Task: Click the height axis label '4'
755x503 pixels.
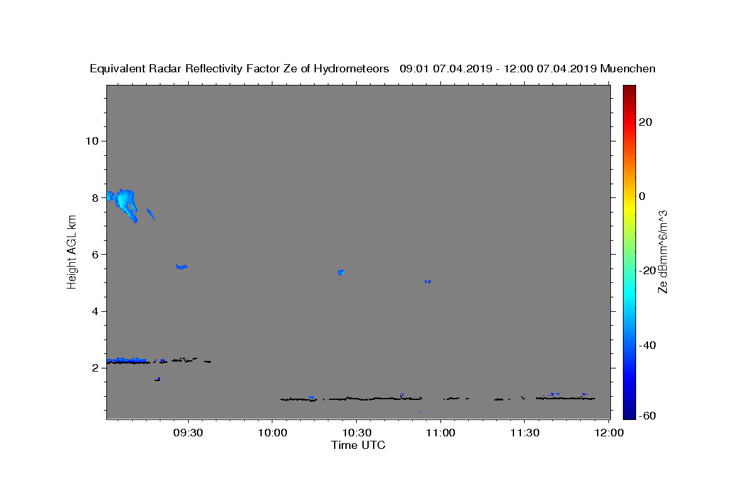Action: [x=95, y=311]
